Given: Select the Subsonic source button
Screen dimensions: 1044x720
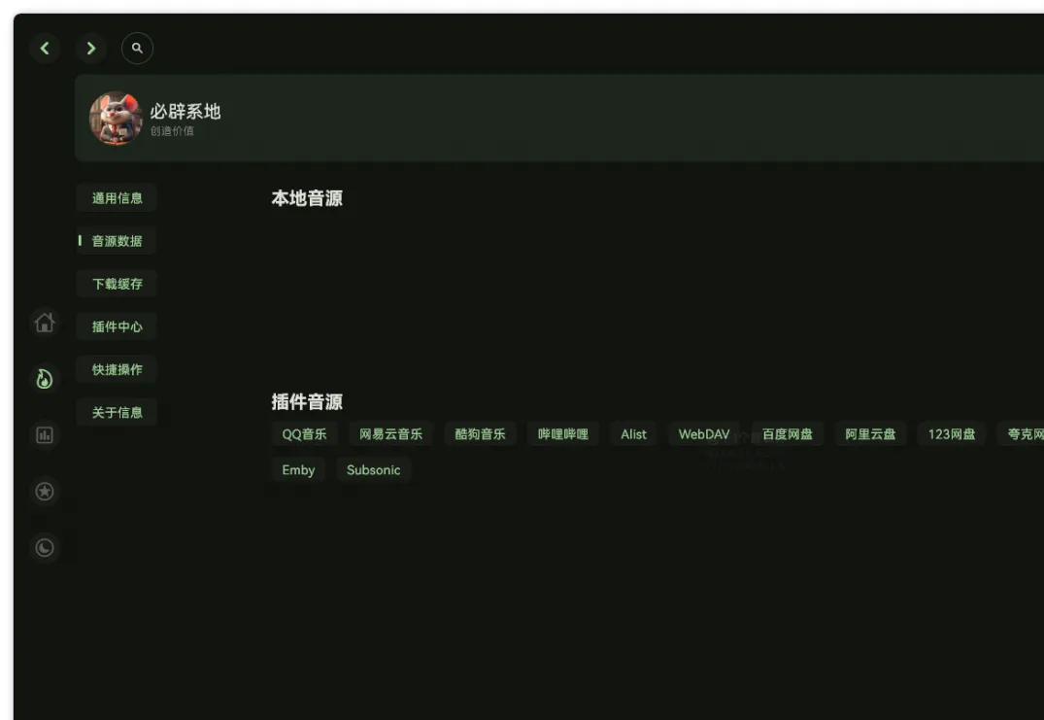Looking at the screenshot, I should pyautogui.click(x=374, y=469).
